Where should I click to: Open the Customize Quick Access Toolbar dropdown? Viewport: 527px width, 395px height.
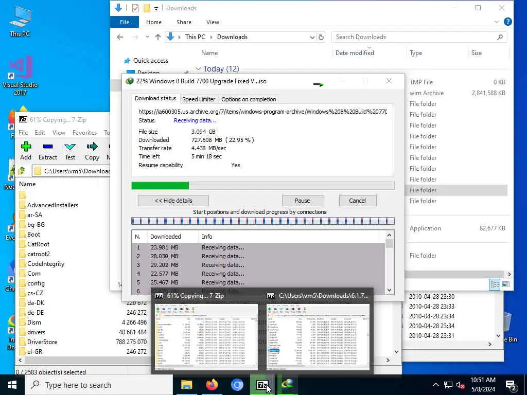[x=156, y=8]
